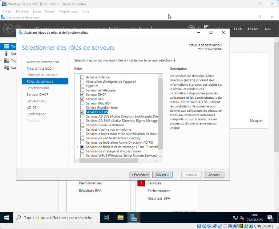The width and height of the screenshot is (279, 229).
Task: Open the Outils menu in Server Manager
Action: pos(238,29)
